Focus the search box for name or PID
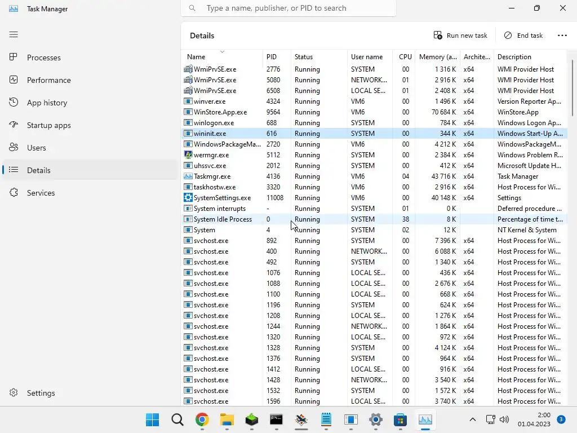The image size is (577, 433). [288, 8]
